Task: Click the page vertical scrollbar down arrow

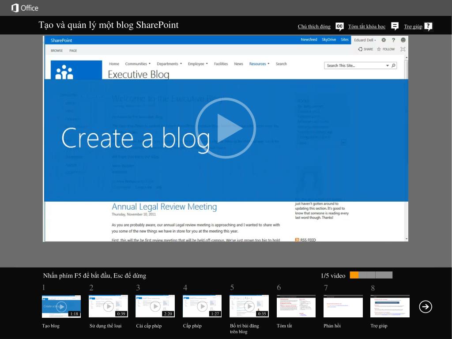Action: (407, 239)
